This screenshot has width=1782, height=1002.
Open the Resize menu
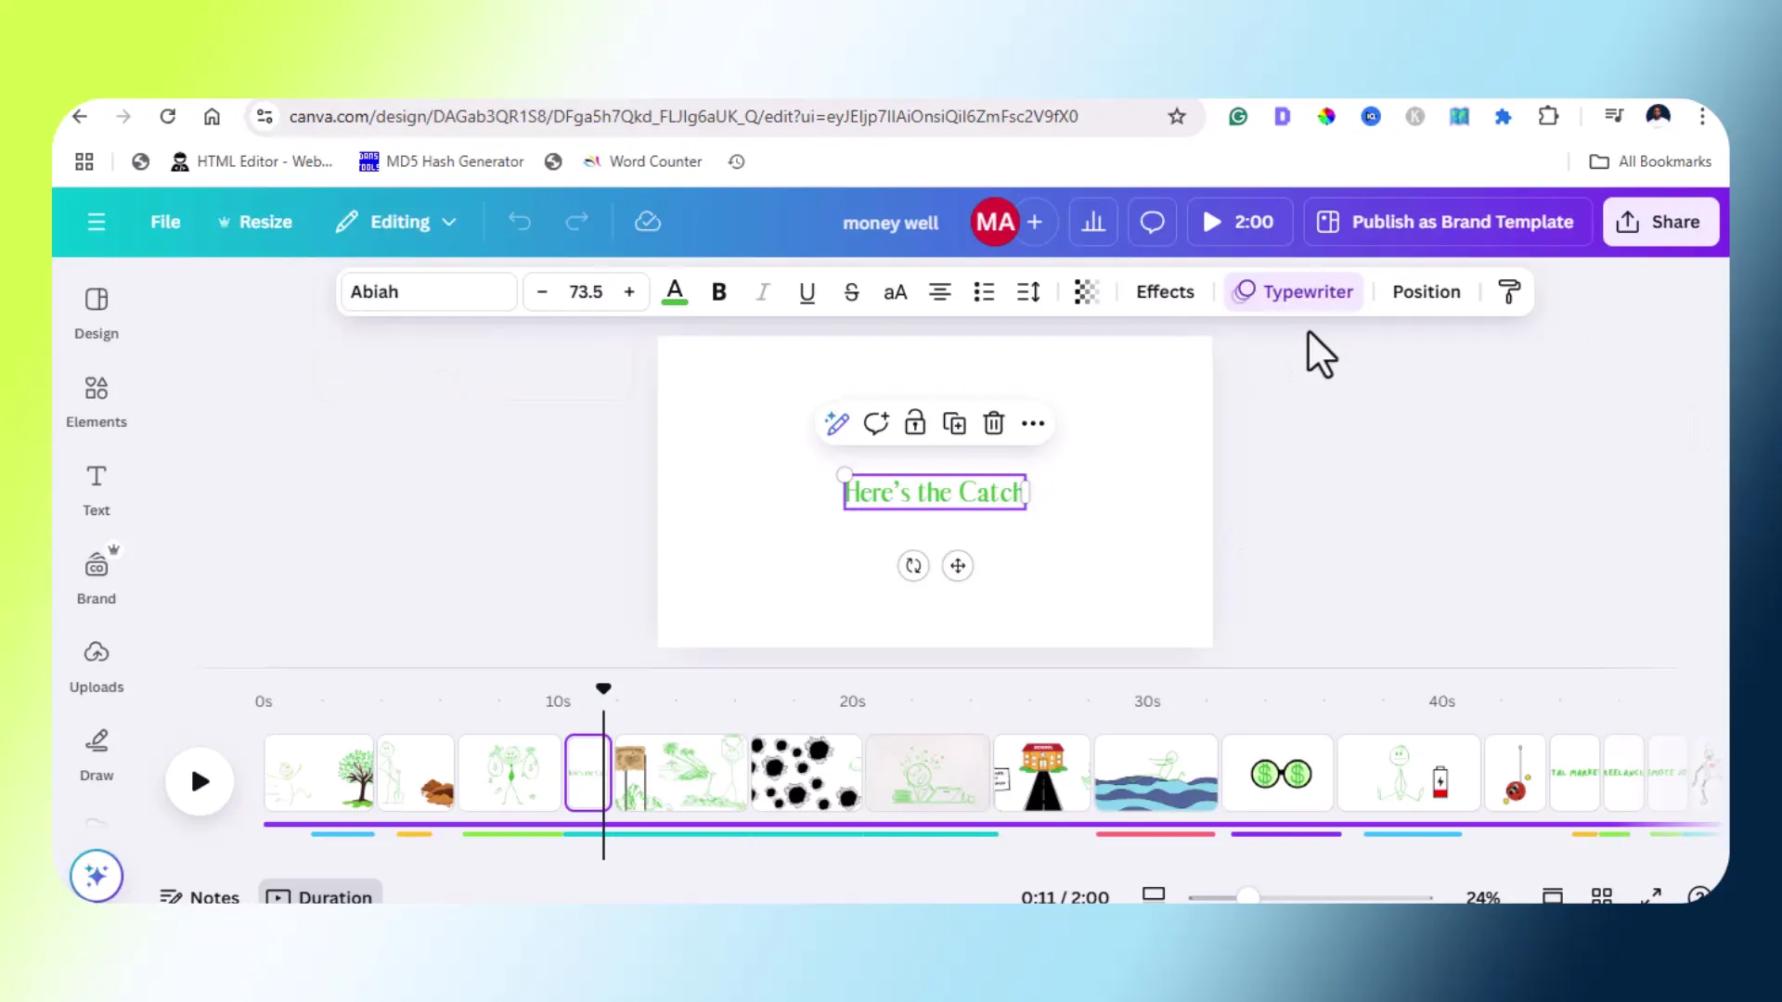coord(254,222)
